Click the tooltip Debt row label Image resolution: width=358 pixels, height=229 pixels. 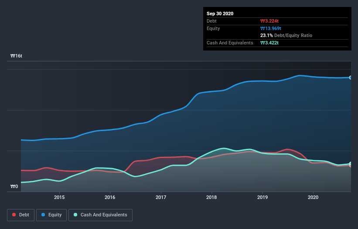tap(211, 21)
